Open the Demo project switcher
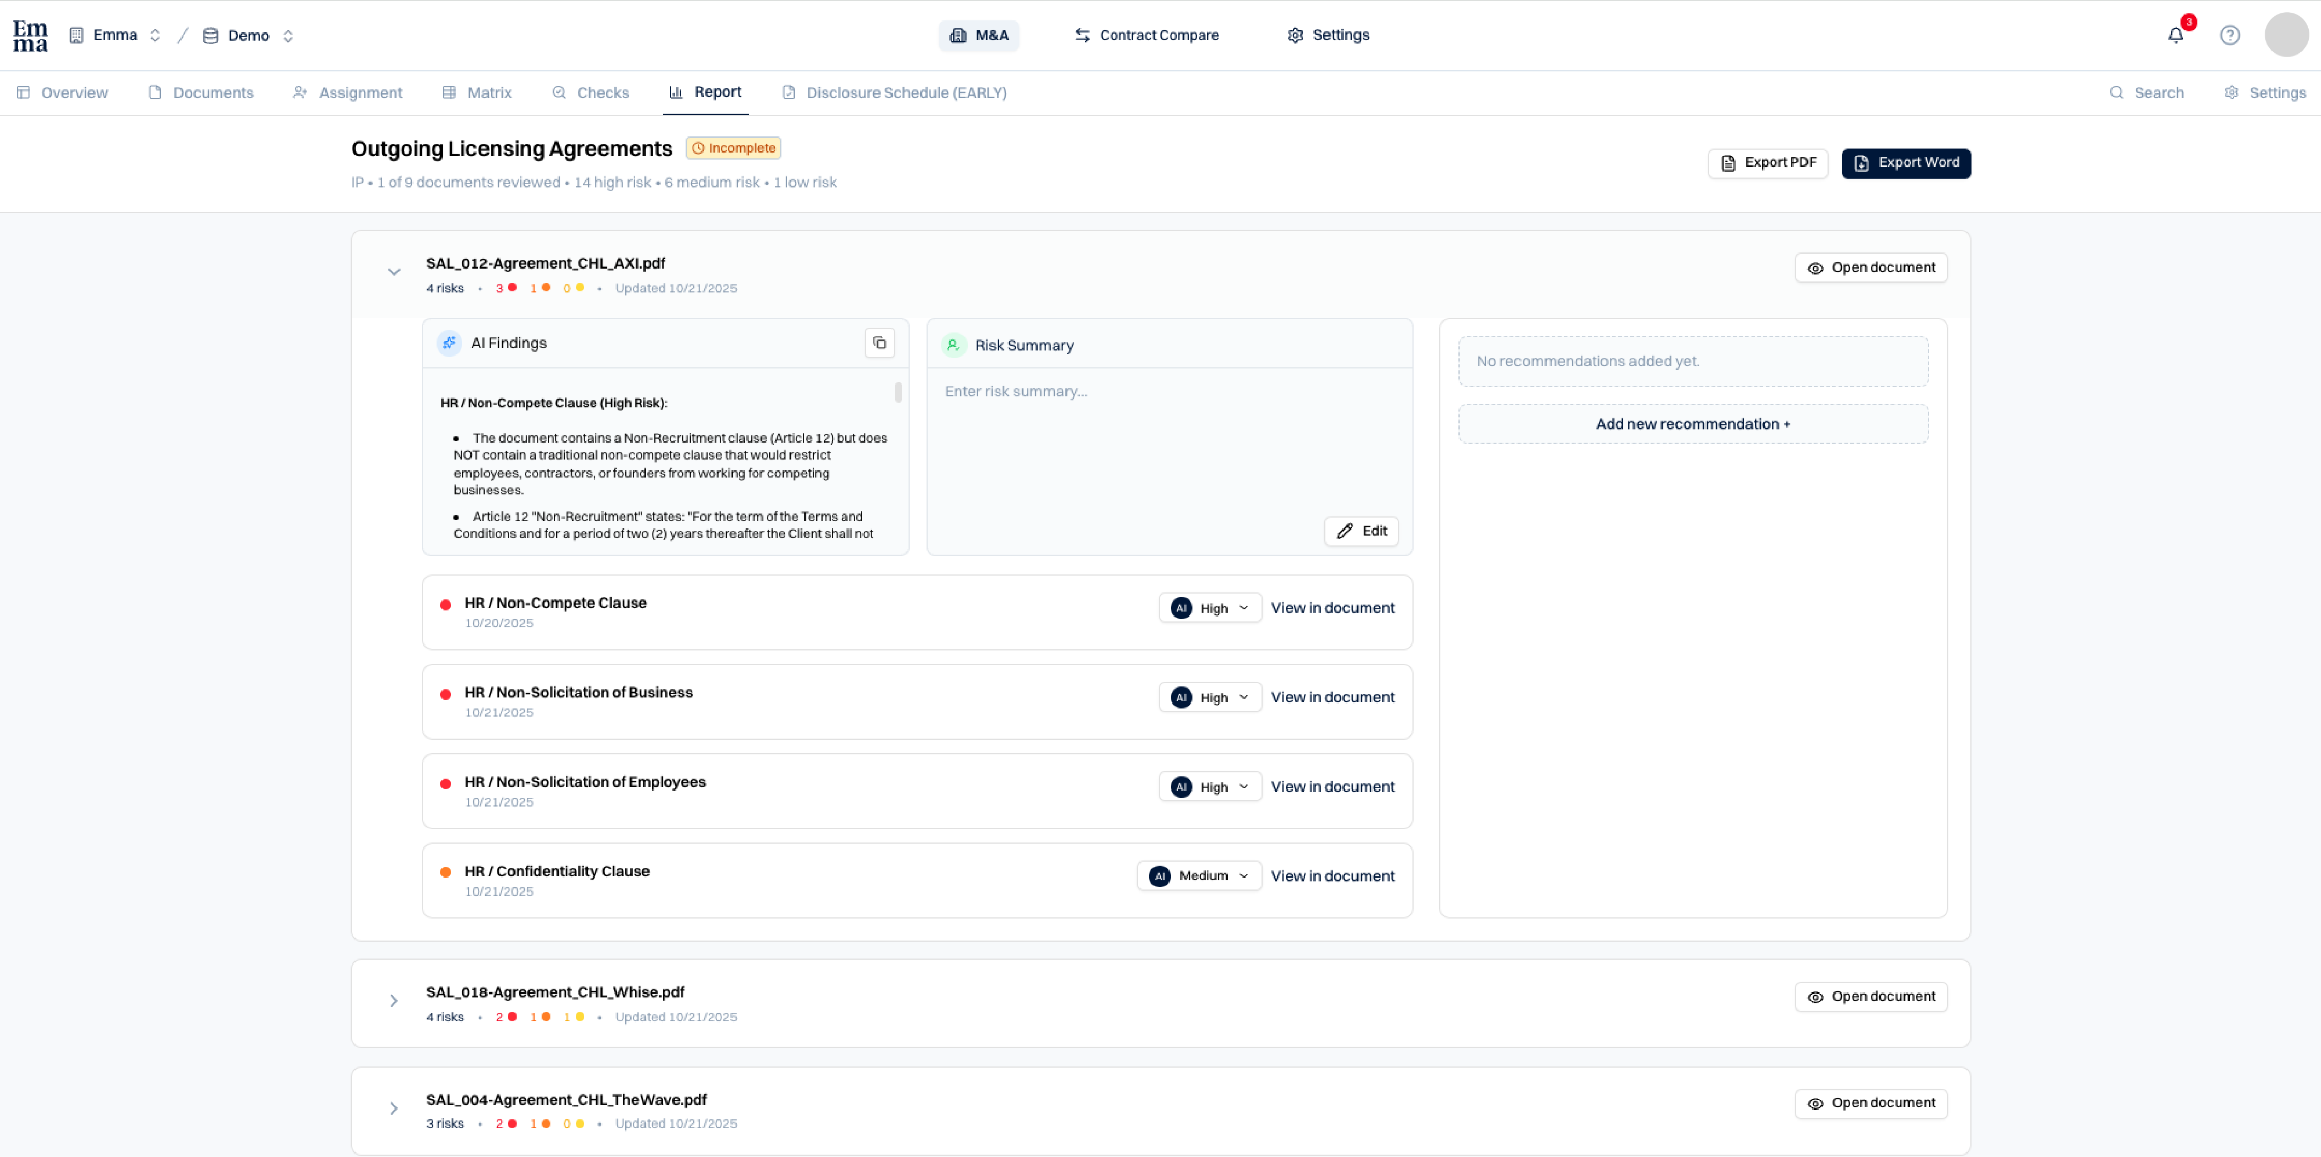This screenshot has height=1157, width=2321. [x=248, y=36]
